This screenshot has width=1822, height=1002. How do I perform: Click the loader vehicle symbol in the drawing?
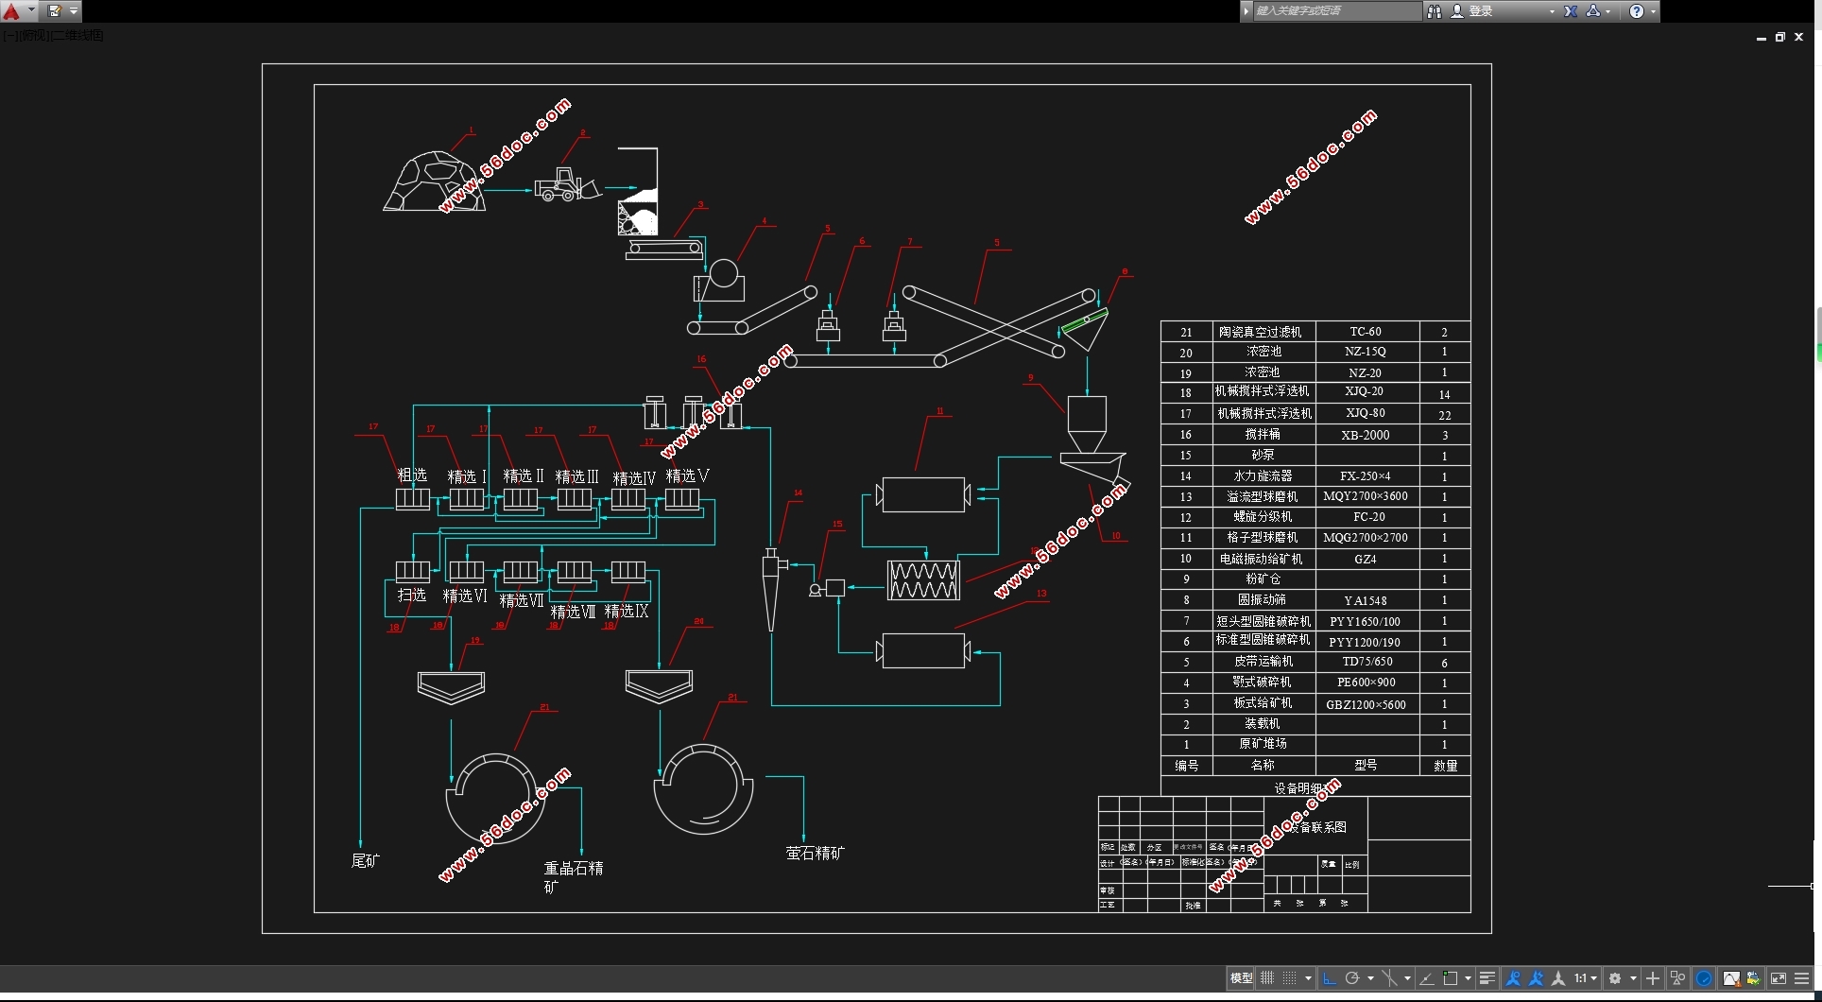[x=567, y=184]
